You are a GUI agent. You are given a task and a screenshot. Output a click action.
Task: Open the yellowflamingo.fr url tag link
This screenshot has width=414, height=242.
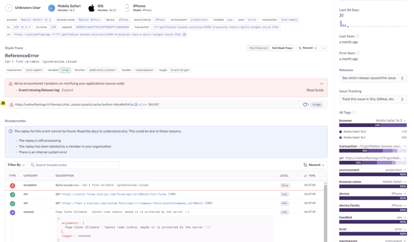coord(98,34)
